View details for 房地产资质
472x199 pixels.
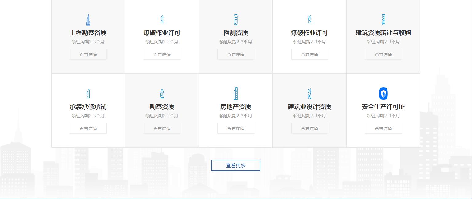tap(236, 128)
